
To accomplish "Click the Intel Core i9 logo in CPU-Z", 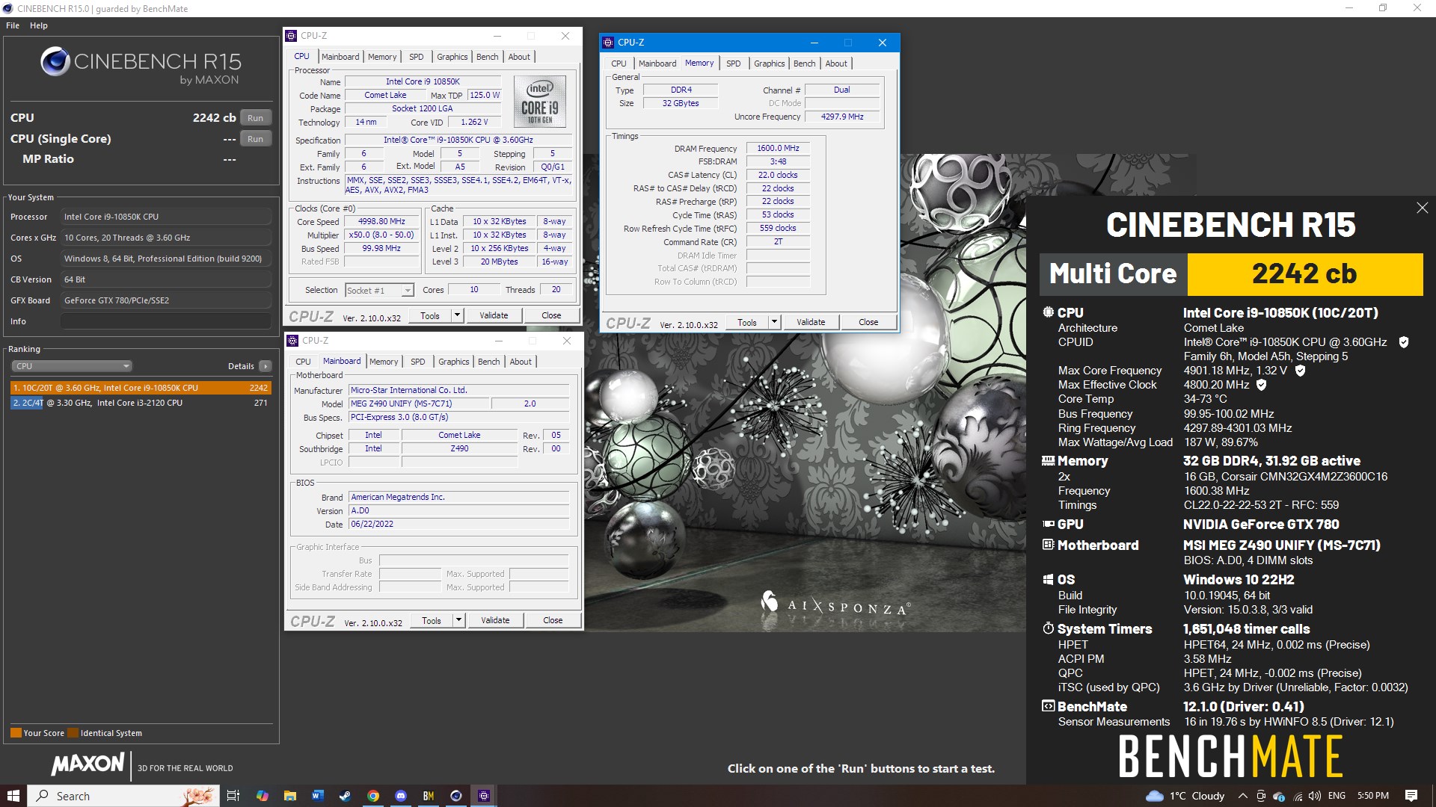I will 540,101.
